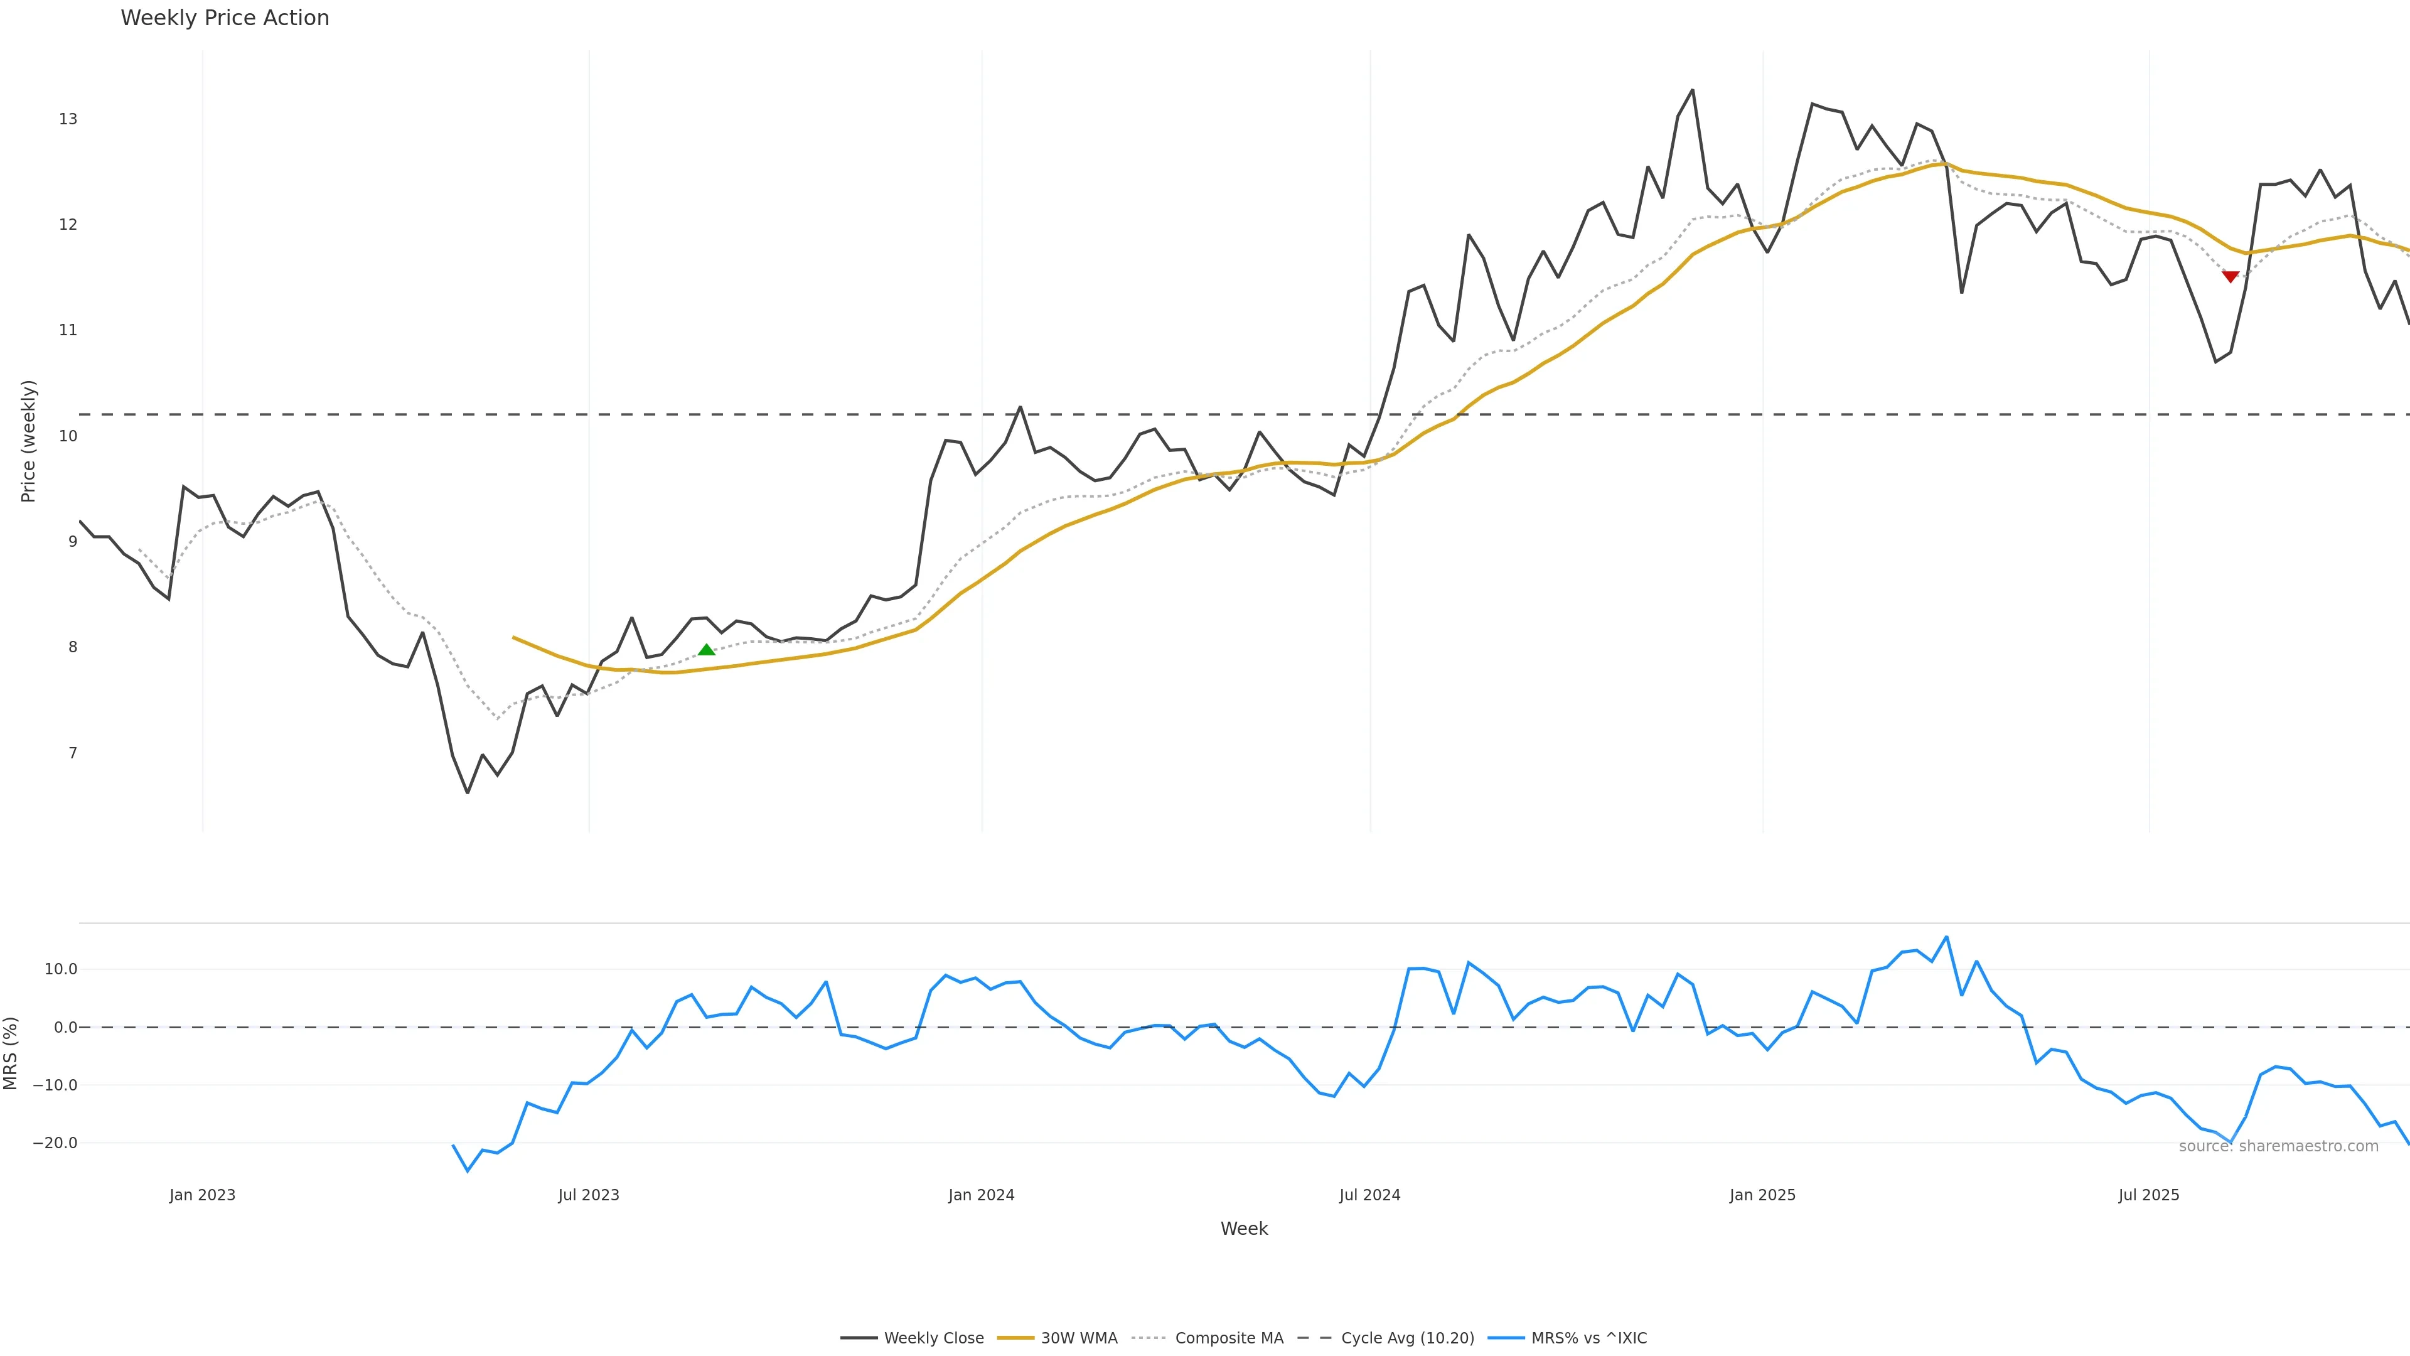The height and width of the screenshot is (1356, 2410).
Task: Toggle the Composite MA legend label
Action: (x=1228, y=1338)
